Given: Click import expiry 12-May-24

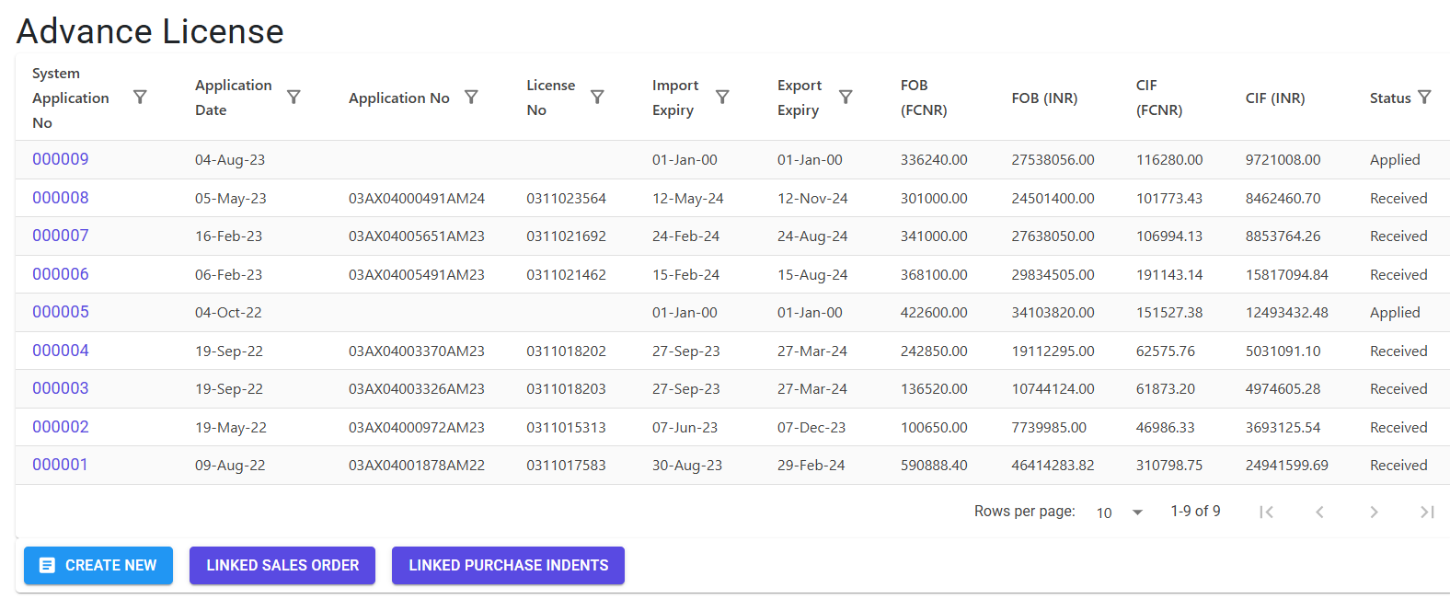Looking at the screenshot, I should point(688,198).
